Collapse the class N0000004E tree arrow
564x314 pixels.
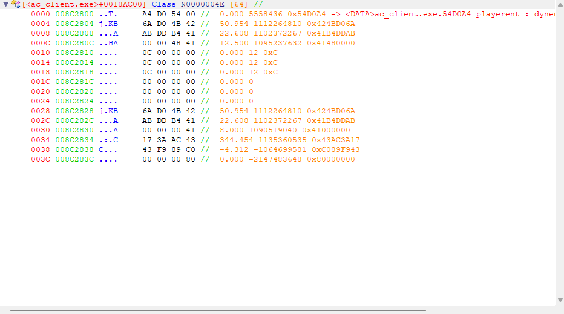point(5,4)
